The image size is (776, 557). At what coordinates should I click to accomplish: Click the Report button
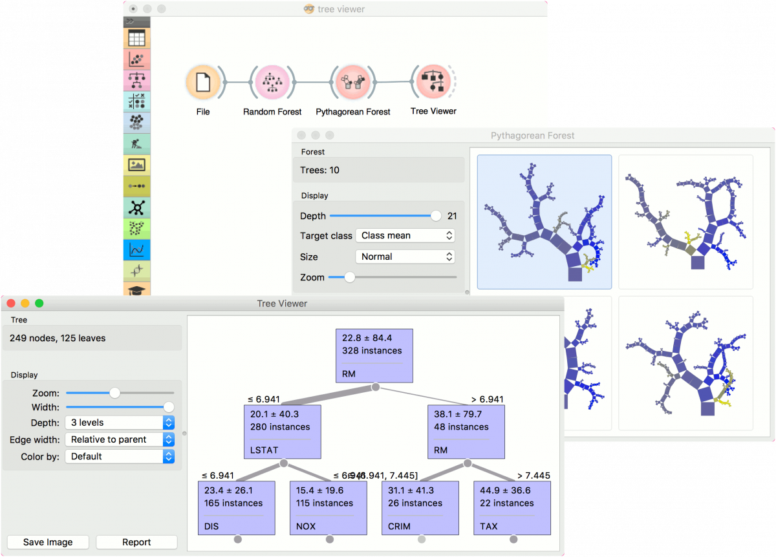click(x=136, y=542)
